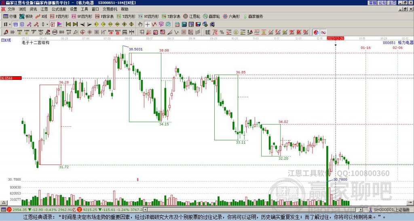Click the red 36.6544 price marker

(11, 78)
